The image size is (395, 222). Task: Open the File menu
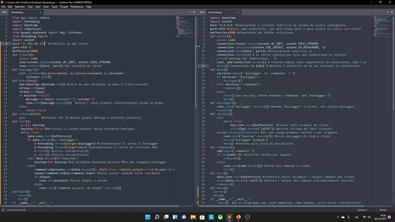(x=3, y=7)
